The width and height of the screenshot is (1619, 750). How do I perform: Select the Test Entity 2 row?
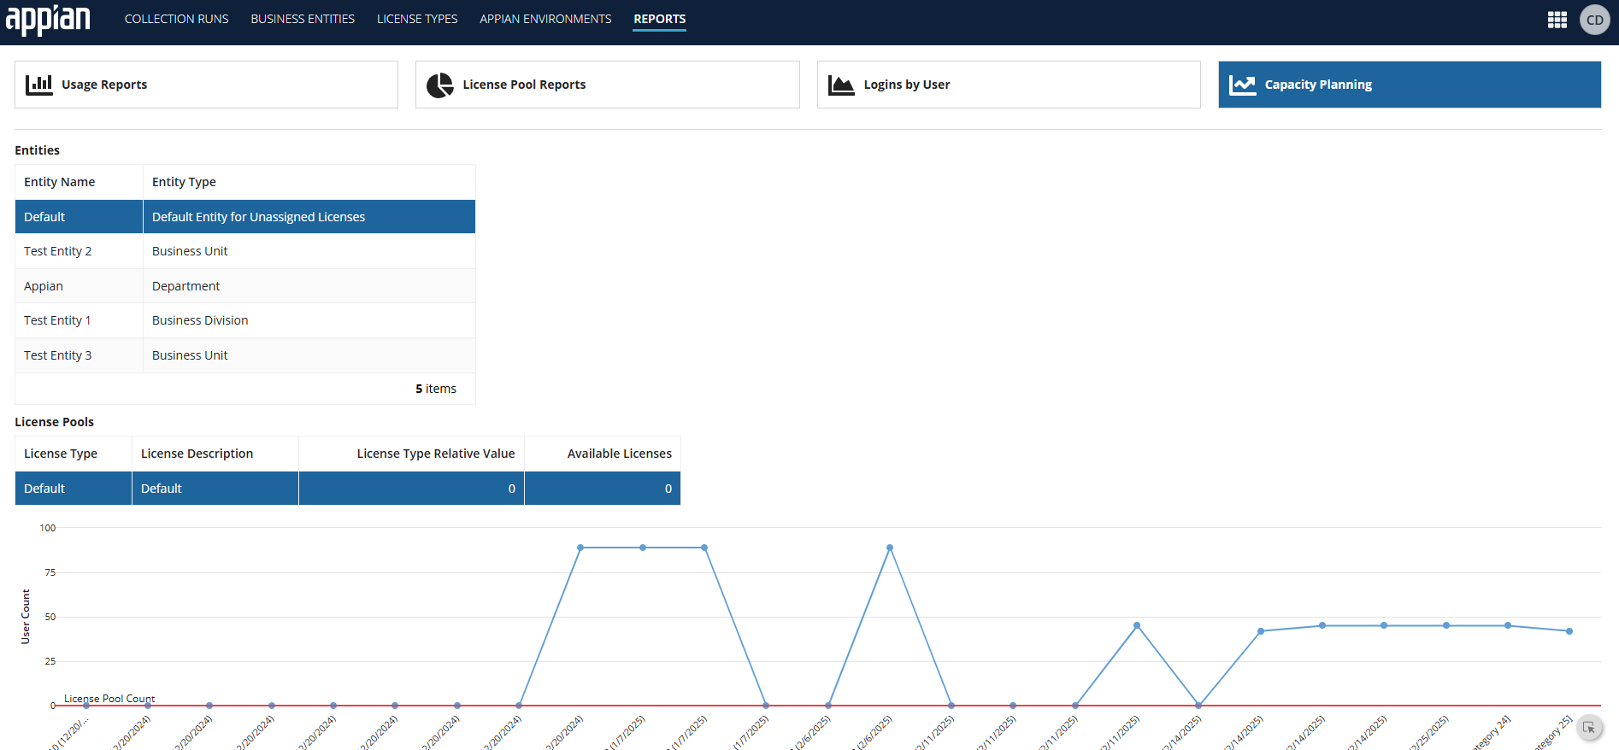[244, 251]
